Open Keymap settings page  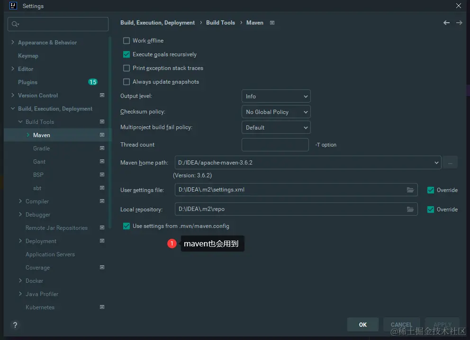[x=28, y=56]
